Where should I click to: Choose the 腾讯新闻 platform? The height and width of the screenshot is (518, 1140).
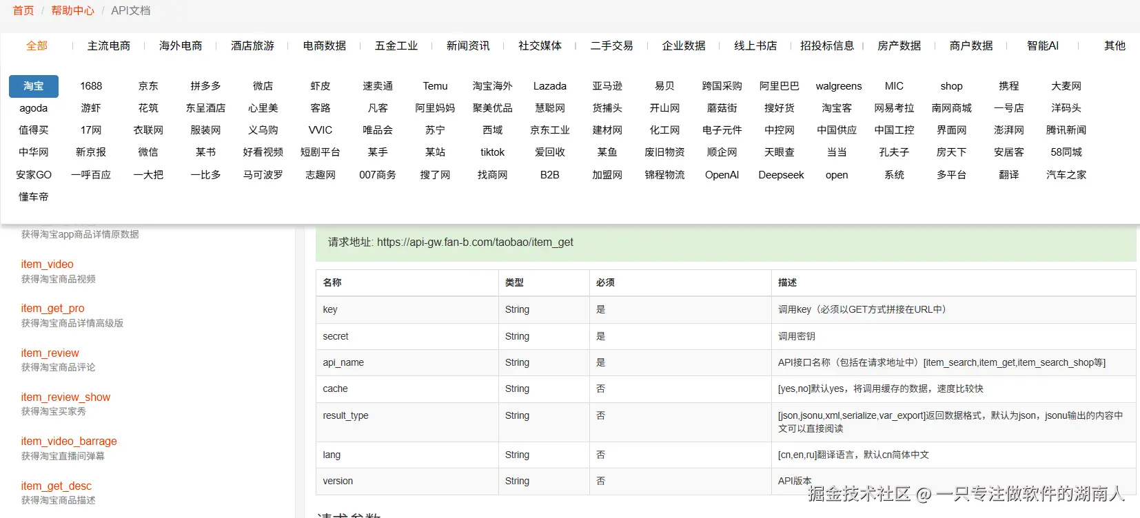(x=1066, y=130)
